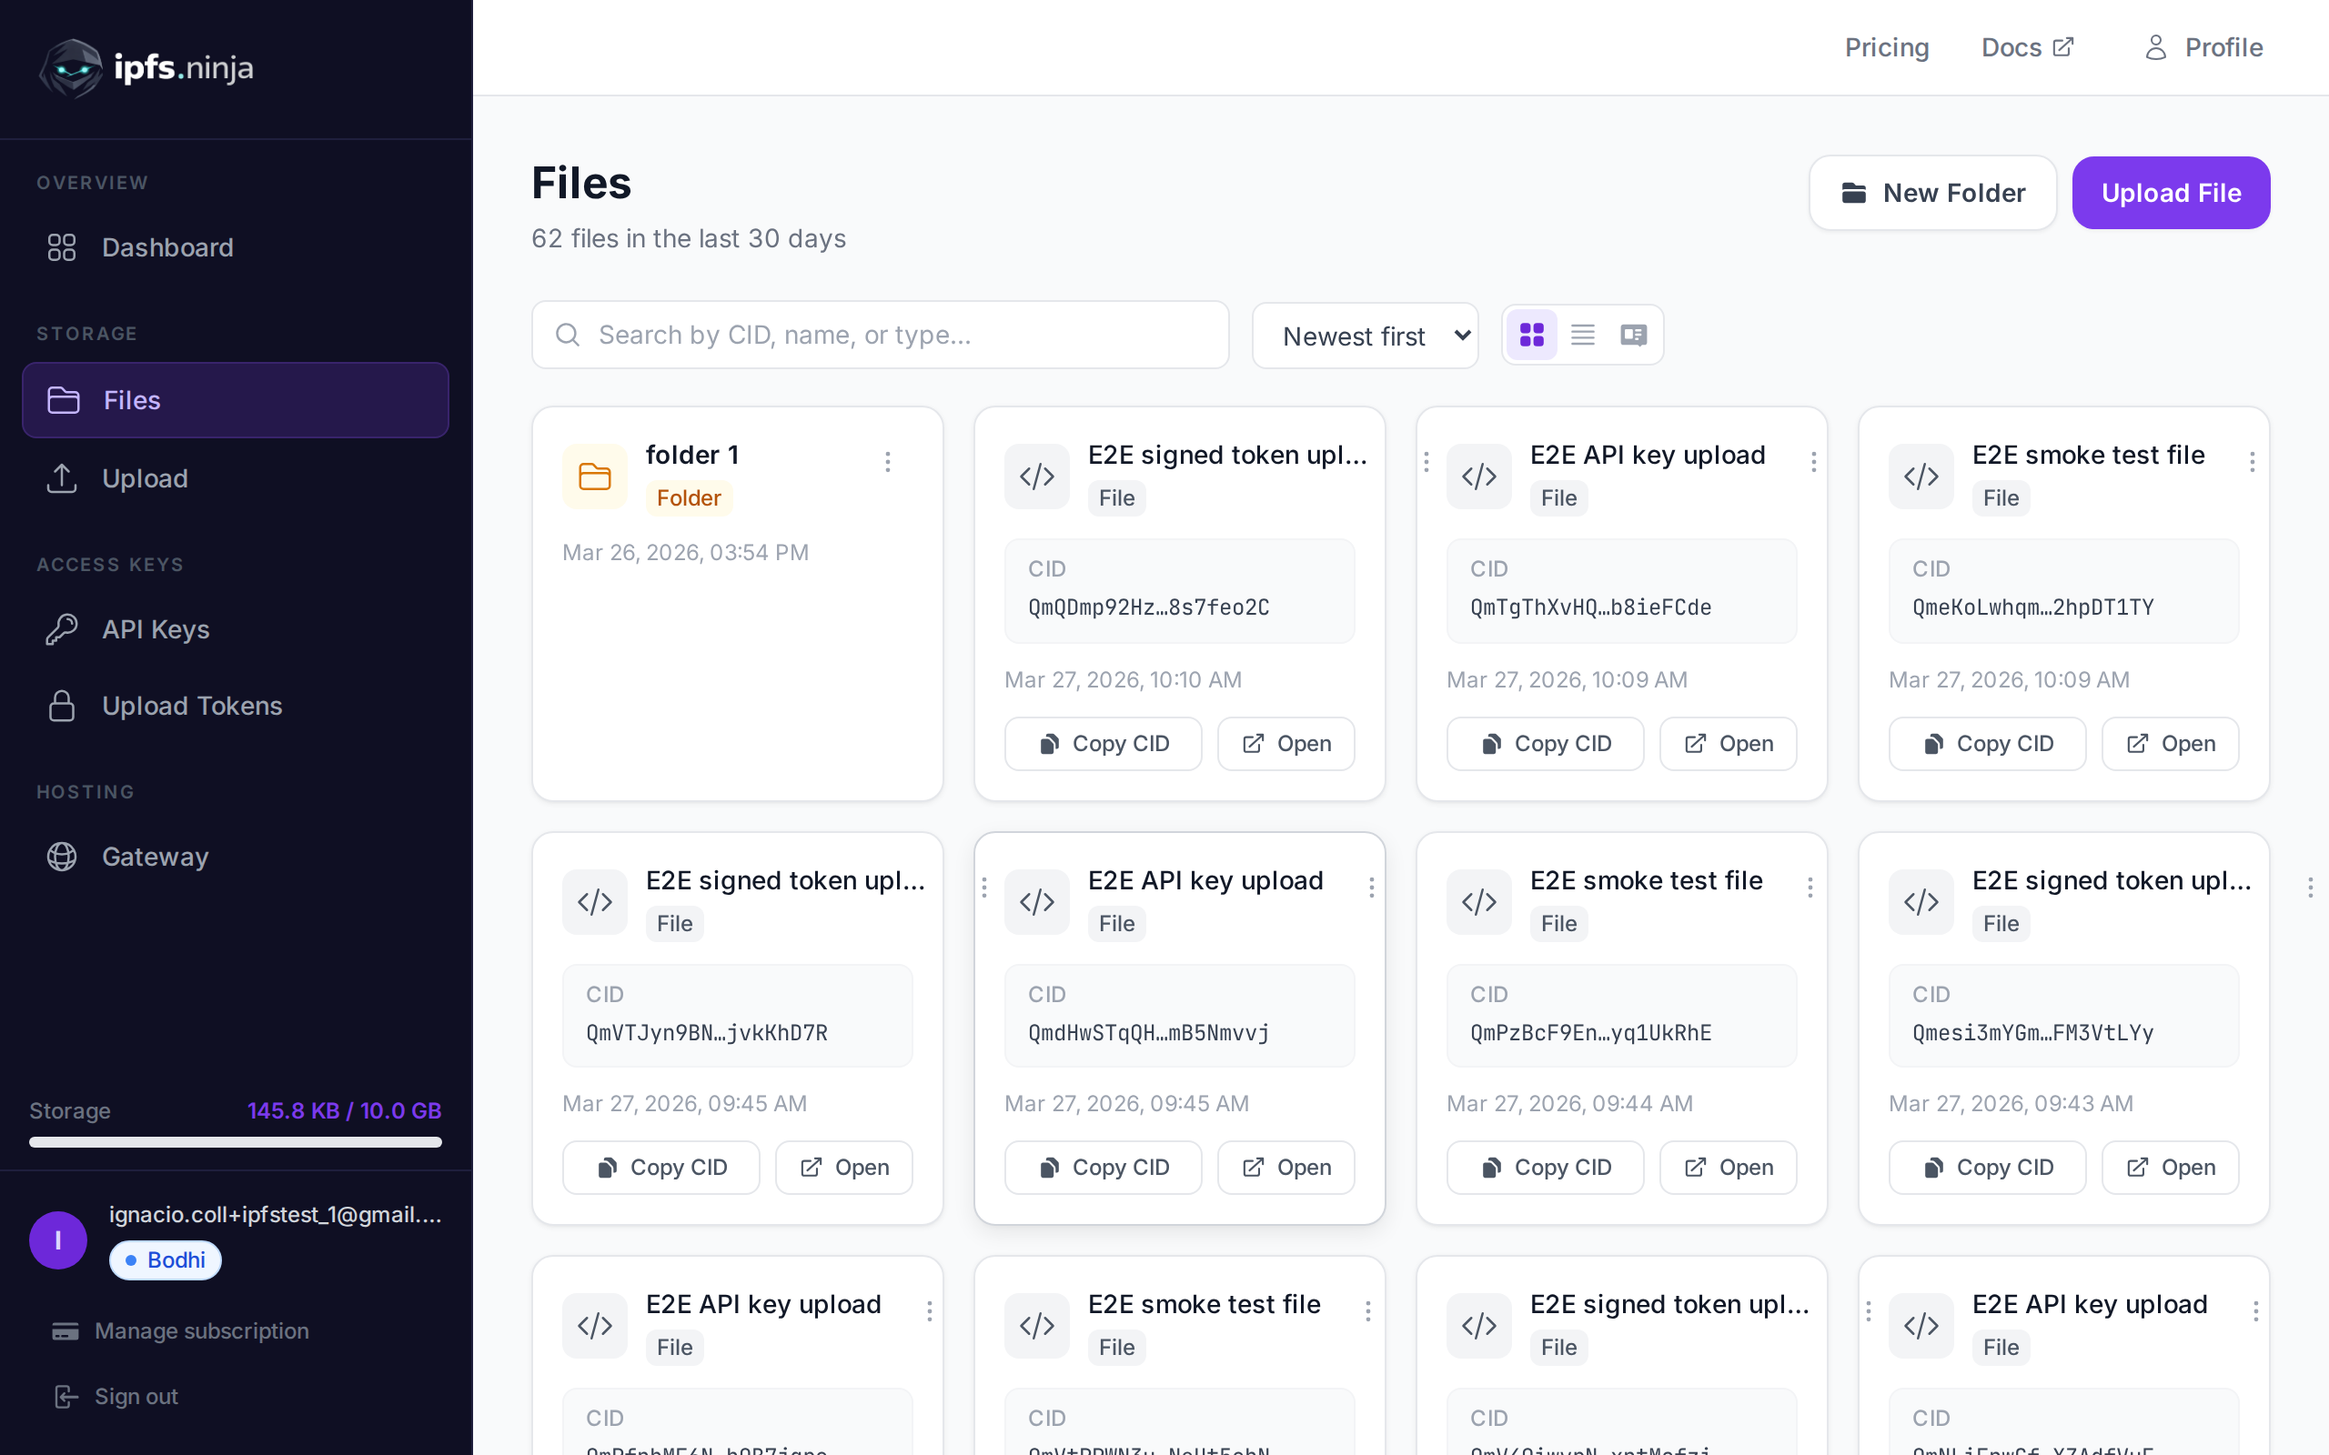
Task: Open the Files section in the sidebar
Action: coord(132,399)
